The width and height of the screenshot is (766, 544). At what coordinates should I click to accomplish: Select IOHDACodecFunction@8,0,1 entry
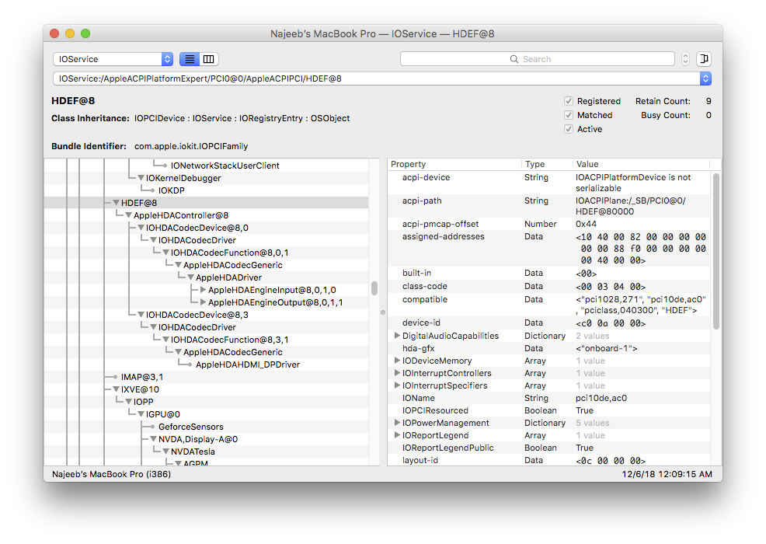click(230, 253)
